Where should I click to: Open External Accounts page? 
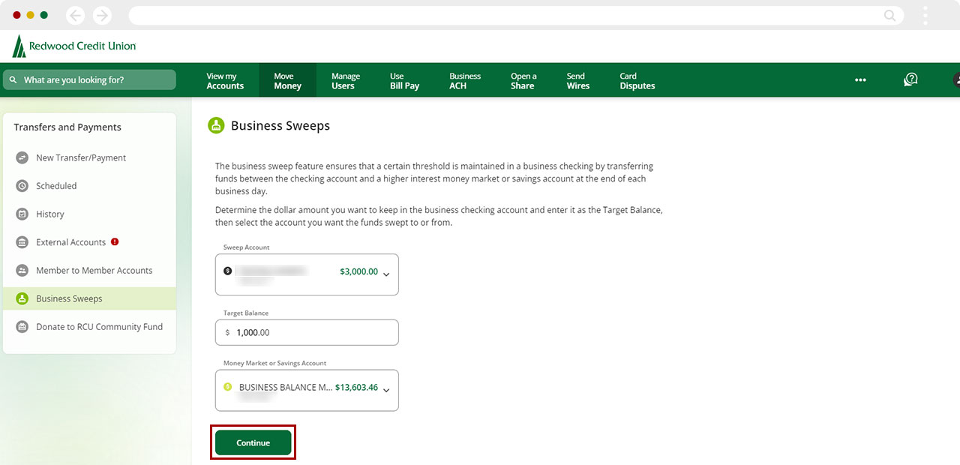[x=89, y=242]
